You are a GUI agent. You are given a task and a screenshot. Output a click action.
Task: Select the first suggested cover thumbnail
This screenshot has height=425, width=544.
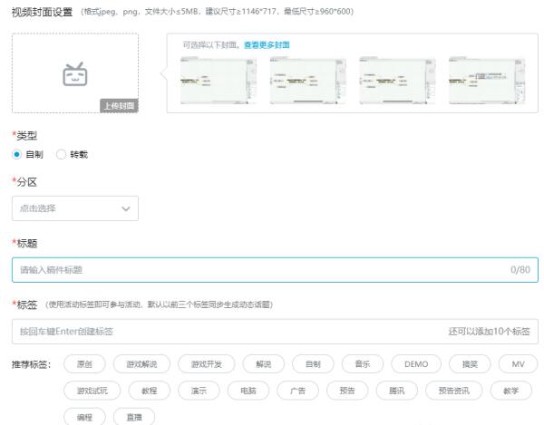coord(205,73)
